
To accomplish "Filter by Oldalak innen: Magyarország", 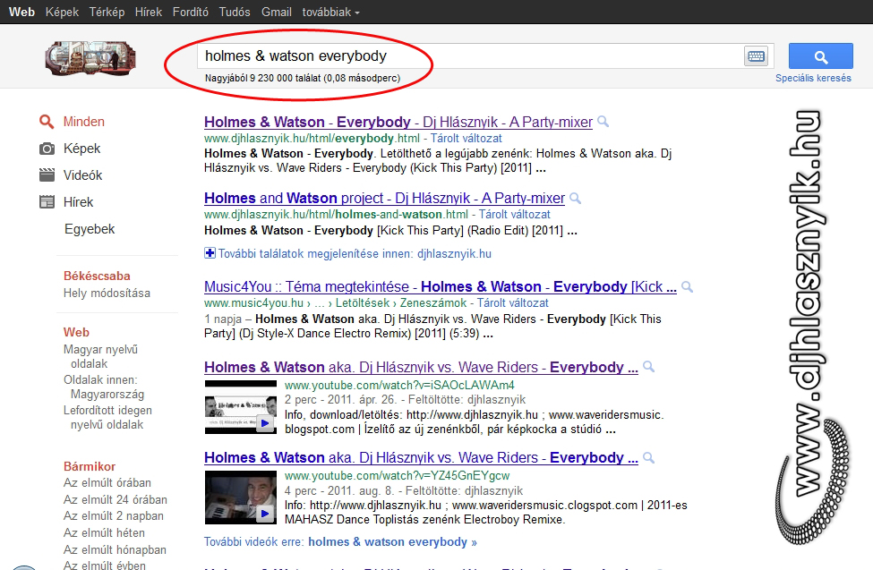I will click(104, 387).
